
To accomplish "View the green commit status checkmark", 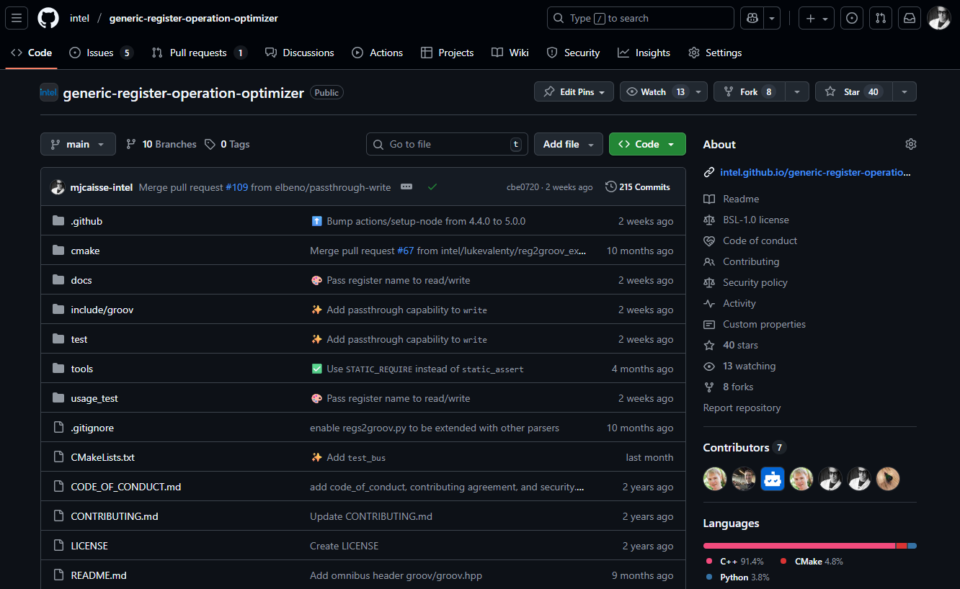I will click(x=432, y=186).
